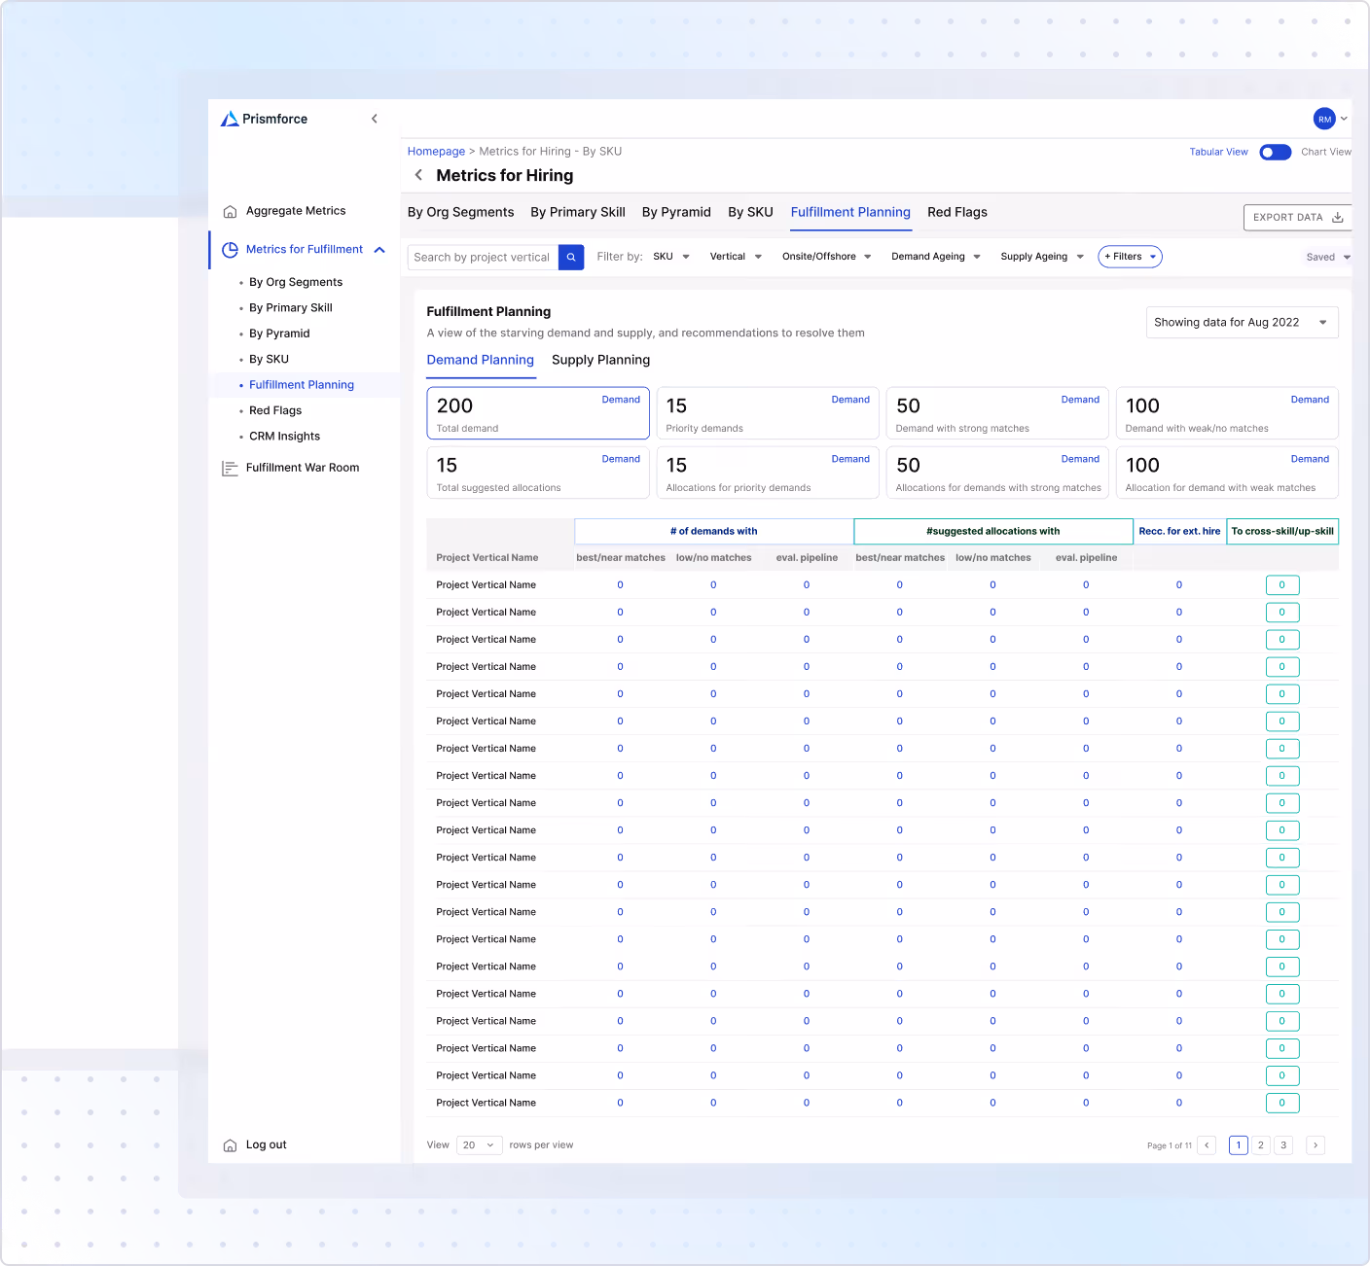This screenshot has width=1370, height=1266.
Task: Switch to the Supply Planning tab
Action: [x=600, y=360]
